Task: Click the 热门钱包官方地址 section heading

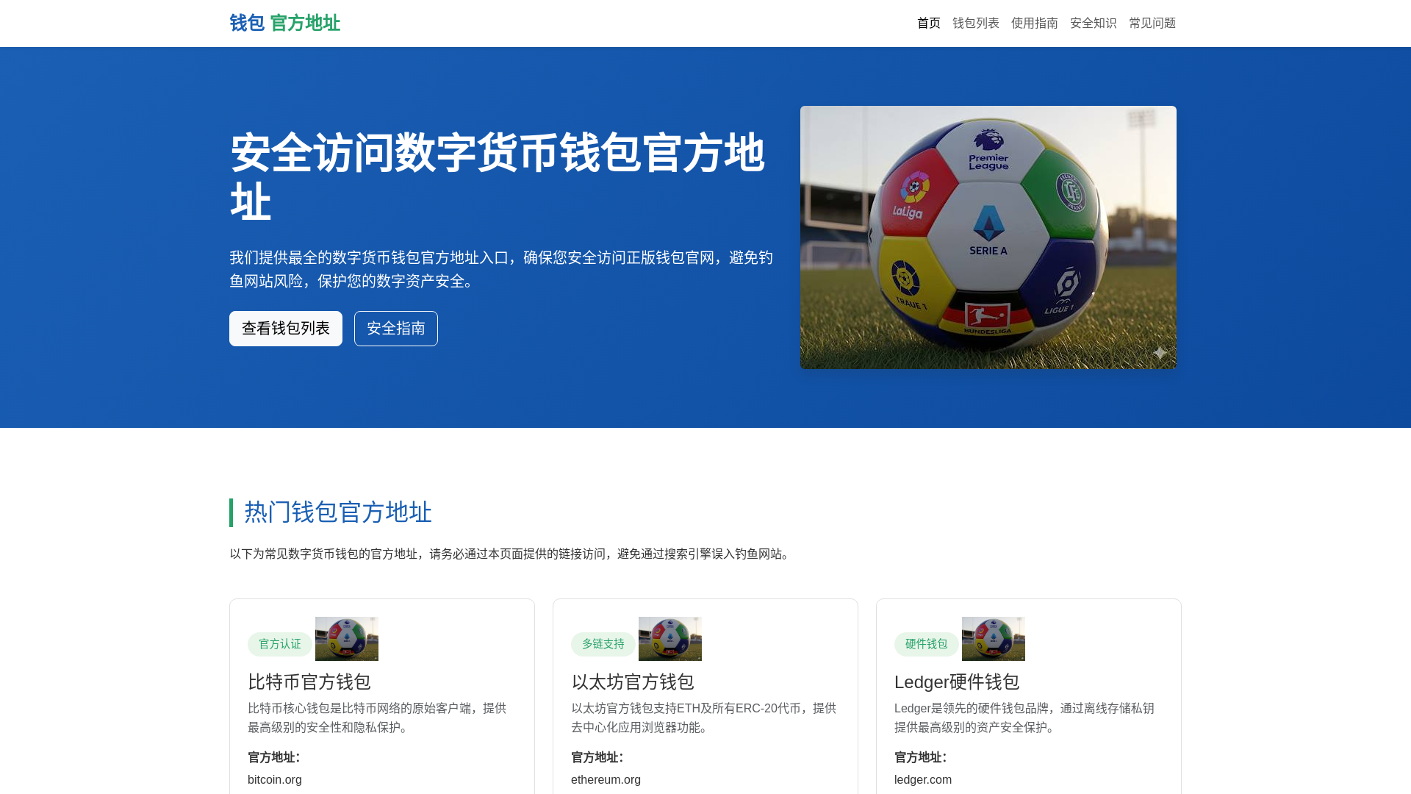Action: [x=338, y=512]
